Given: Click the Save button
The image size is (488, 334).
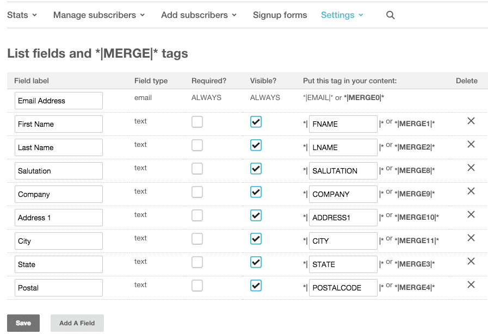Looking at the screenshot, I should coord(23,323).
